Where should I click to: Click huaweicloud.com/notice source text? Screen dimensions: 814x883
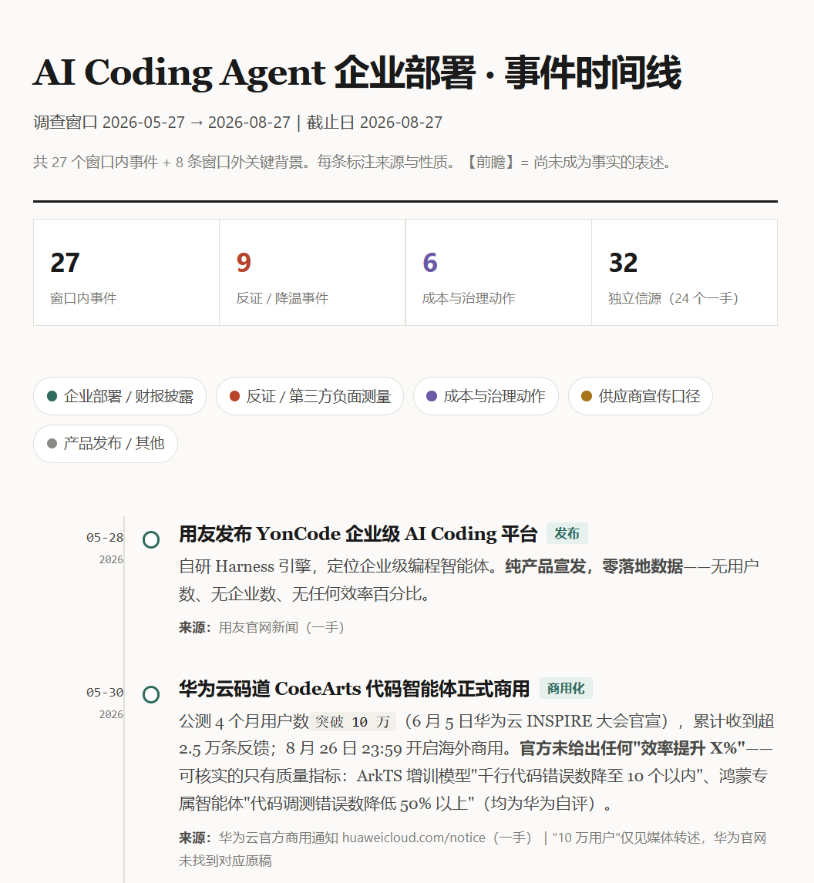click(x=413, y=838)
